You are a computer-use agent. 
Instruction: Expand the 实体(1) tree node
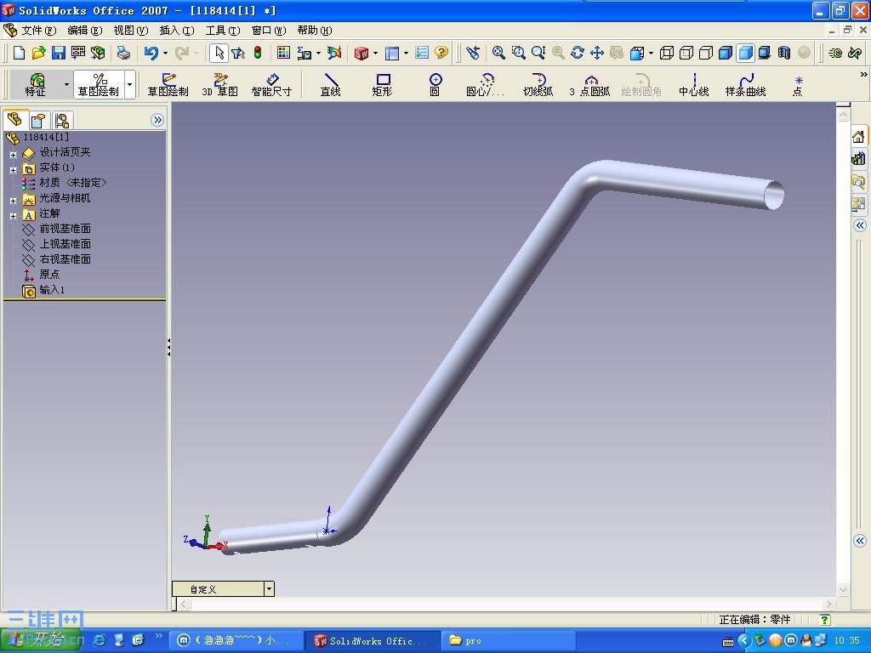(13, 170)
